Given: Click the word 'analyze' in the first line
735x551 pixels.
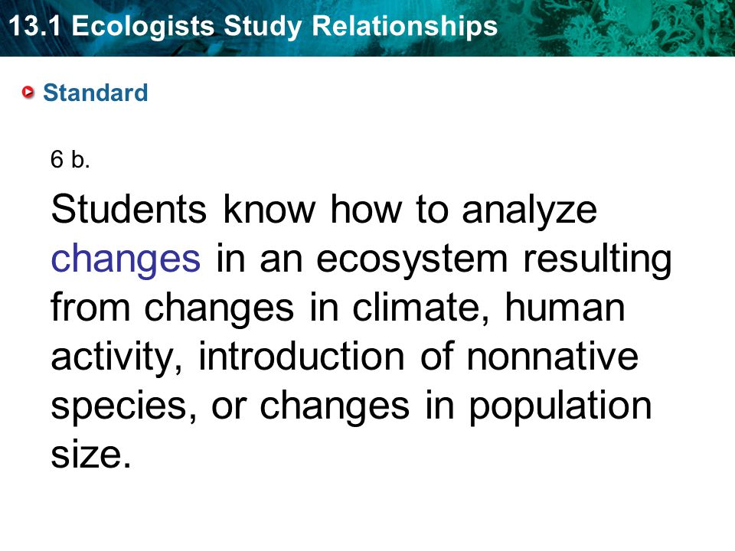Looking at the screenshot, I should click(529, 210).
